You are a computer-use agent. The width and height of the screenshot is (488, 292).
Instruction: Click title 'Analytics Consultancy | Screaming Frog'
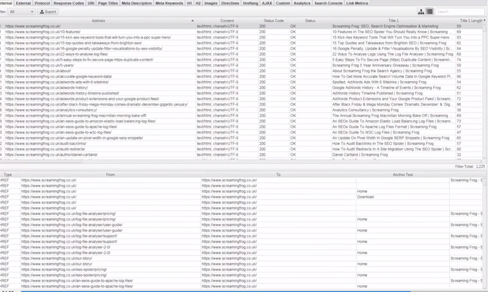pyautogui.click(x=365, y=110)
